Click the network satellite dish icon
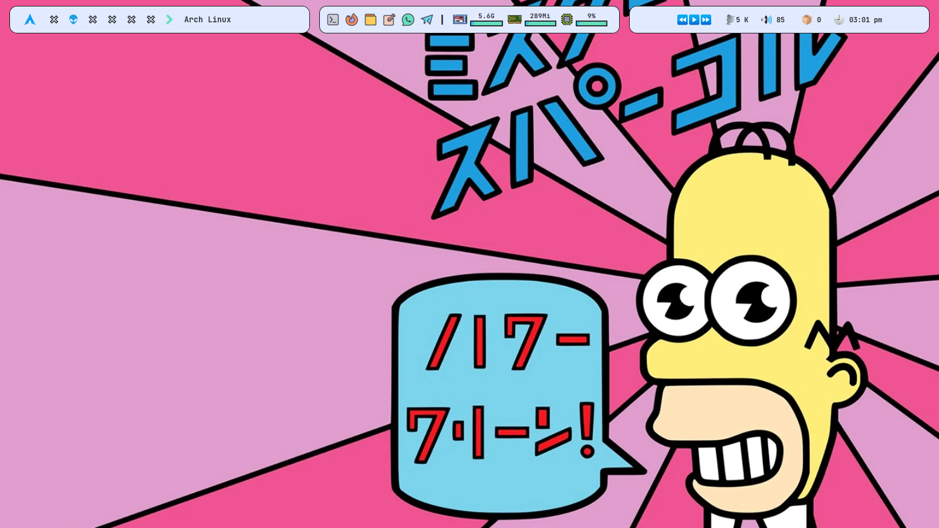 click(x=730, y=20)
